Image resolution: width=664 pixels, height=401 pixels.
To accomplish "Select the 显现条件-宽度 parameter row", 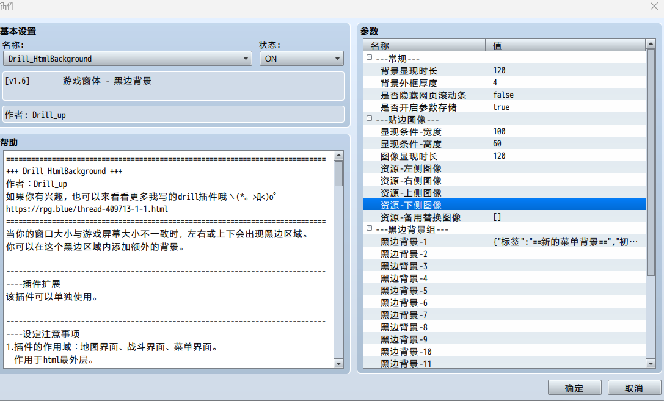I will (x=505, y=132).
